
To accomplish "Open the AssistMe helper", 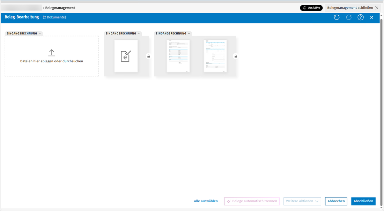I will coord(311,8).
